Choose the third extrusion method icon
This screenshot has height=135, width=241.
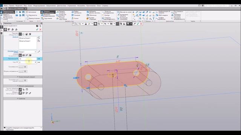click(27, 55)
